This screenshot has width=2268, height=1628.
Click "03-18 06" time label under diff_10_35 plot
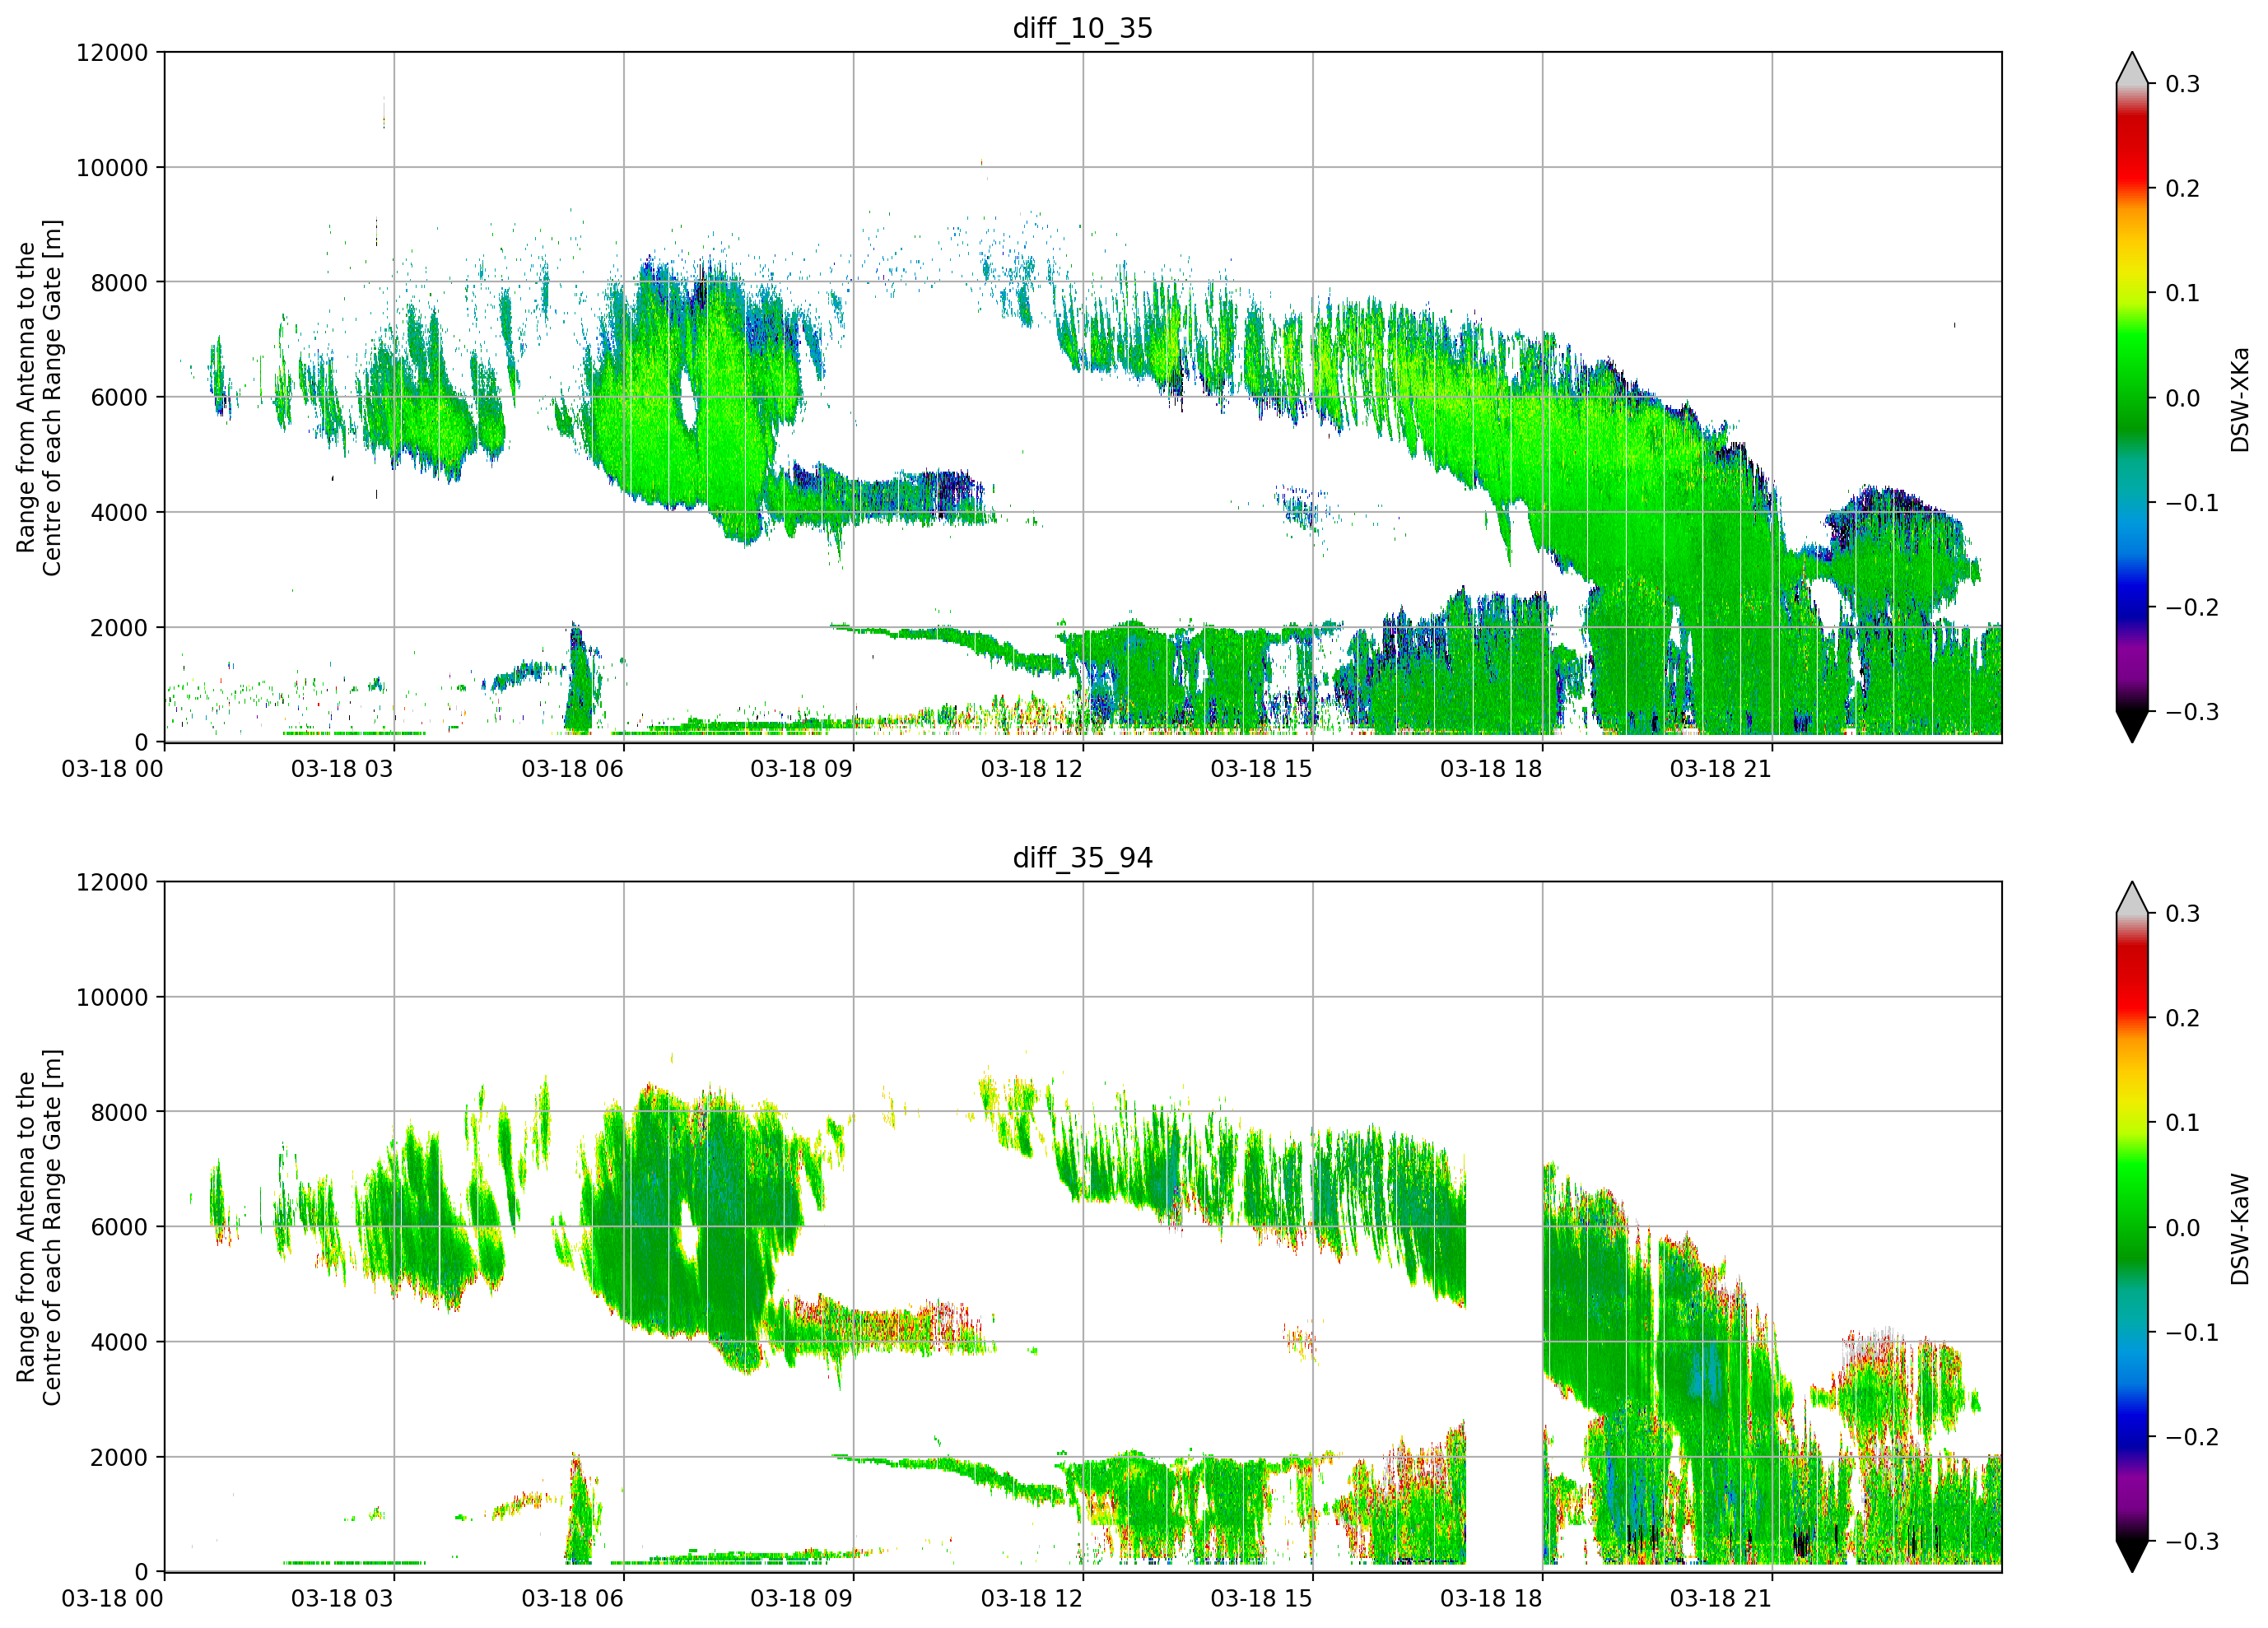[572, 769]
